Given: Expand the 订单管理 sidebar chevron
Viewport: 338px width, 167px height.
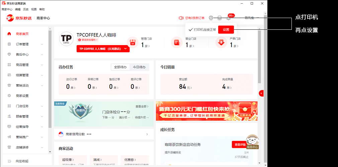Looking at the screenshot, I should click(42, 44).
